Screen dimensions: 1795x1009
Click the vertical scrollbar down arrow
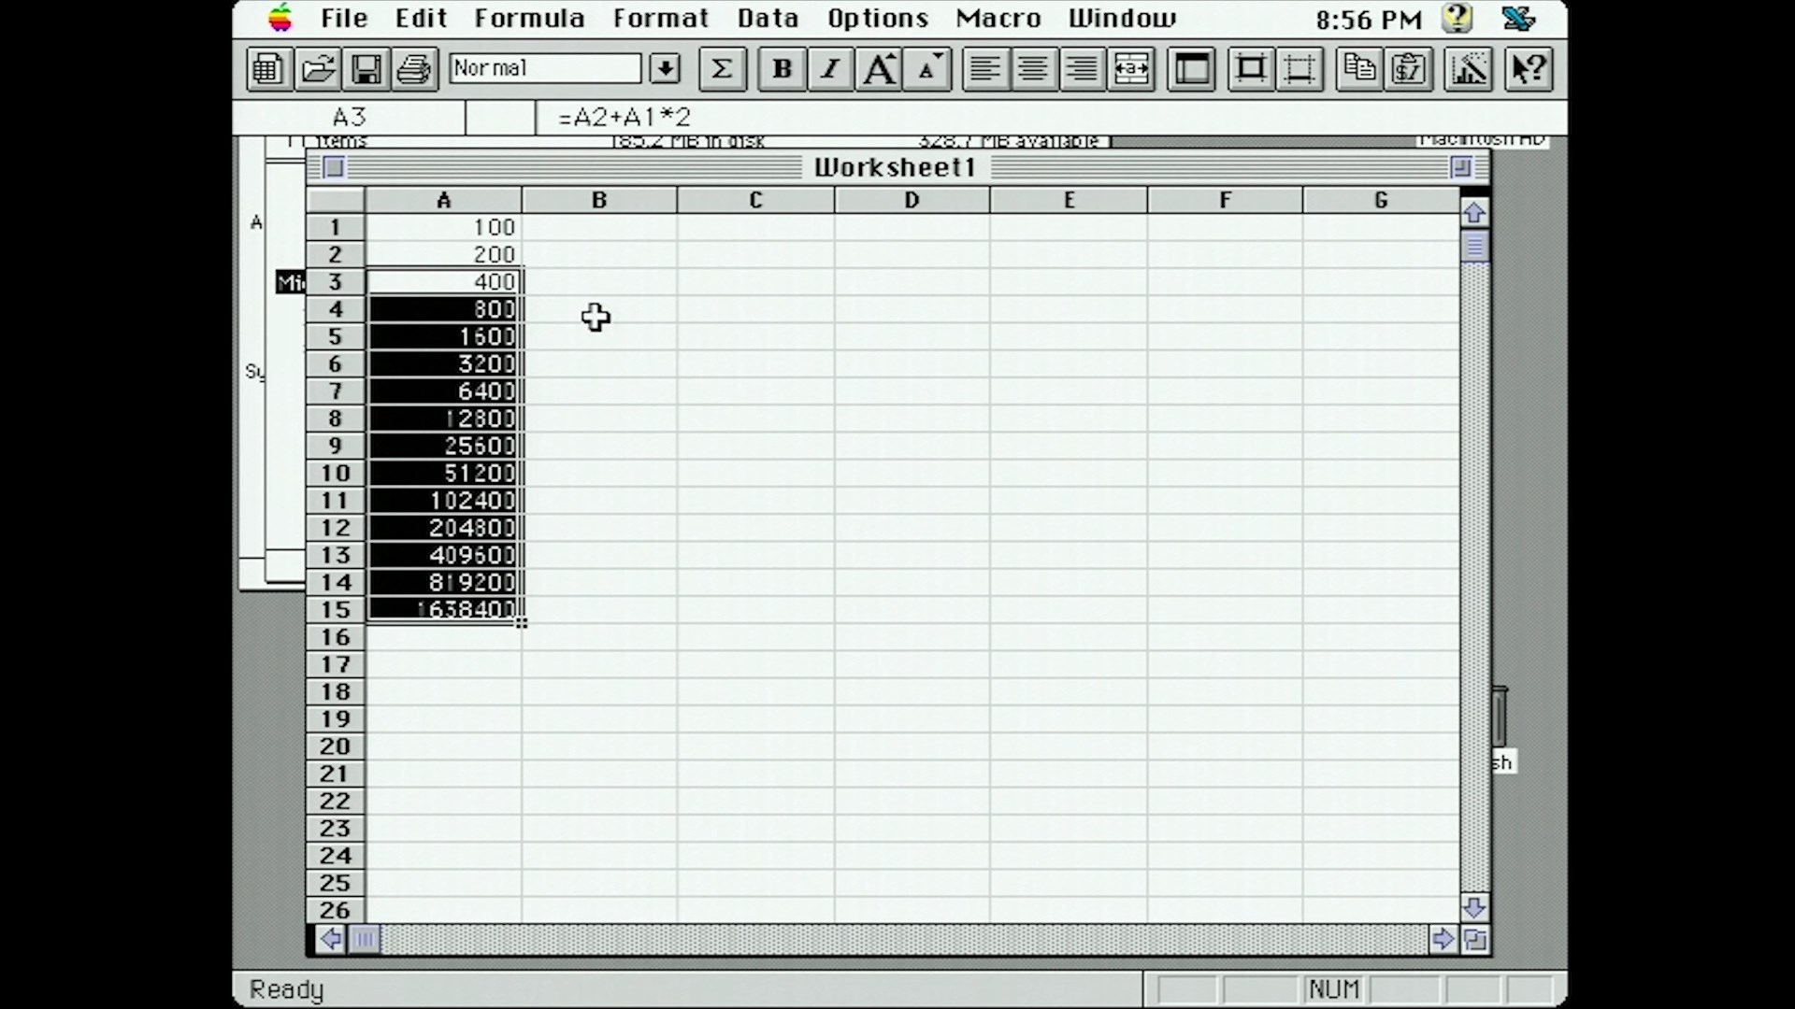pyautogui.click(x=1474, y=907)
